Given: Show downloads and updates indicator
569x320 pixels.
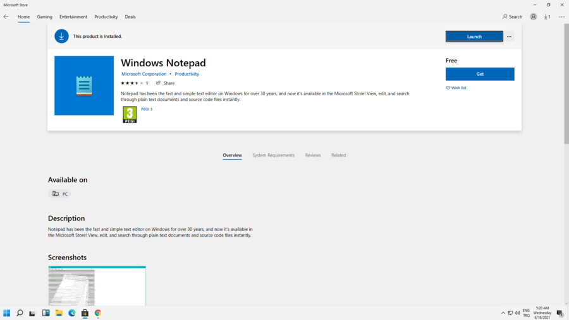Looking at the screenshot, I should pyautogui.click(x=548, y=16).
